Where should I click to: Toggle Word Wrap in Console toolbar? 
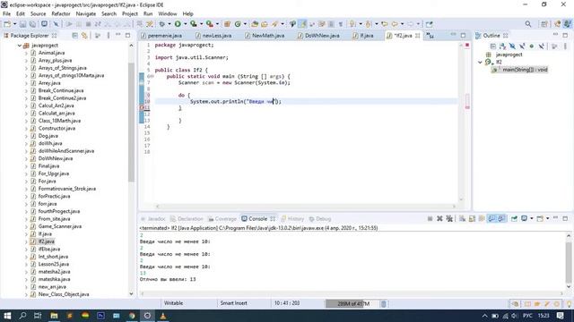coord(482,218)
